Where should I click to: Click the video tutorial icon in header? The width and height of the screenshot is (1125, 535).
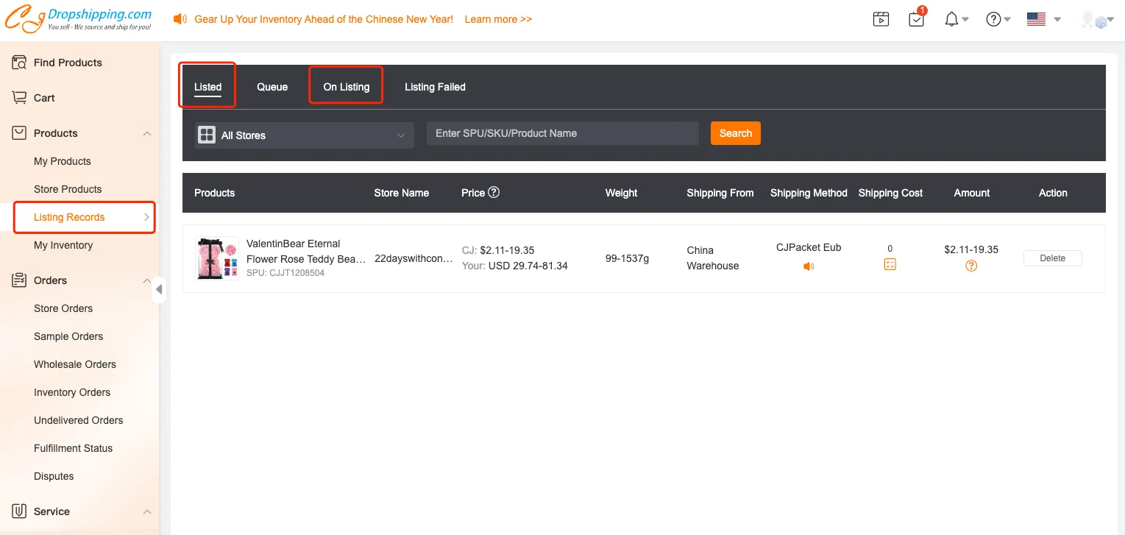point(881,20)
